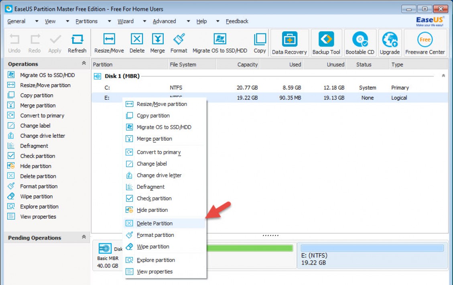Choose Migrate OS to SSD/HDD in context menu
453x285 pixels.
click(165, 127)
